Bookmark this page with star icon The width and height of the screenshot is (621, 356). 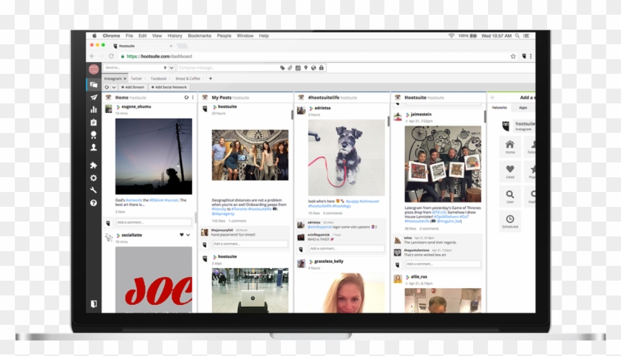(513, 56)
